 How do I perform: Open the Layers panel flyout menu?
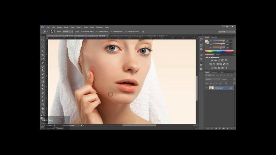tap(235, 72)
